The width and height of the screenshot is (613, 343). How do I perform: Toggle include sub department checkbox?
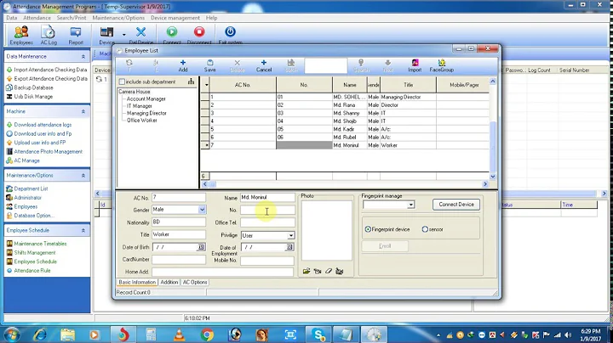[122, 82]
